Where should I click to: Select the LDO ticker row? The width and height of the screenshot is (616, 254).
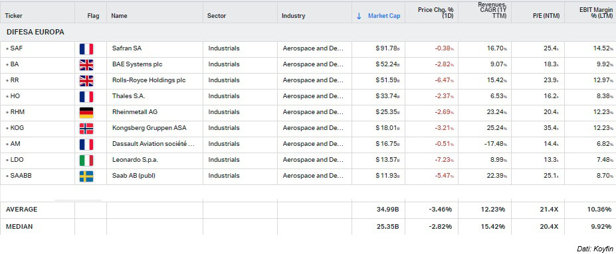[308, 160]
